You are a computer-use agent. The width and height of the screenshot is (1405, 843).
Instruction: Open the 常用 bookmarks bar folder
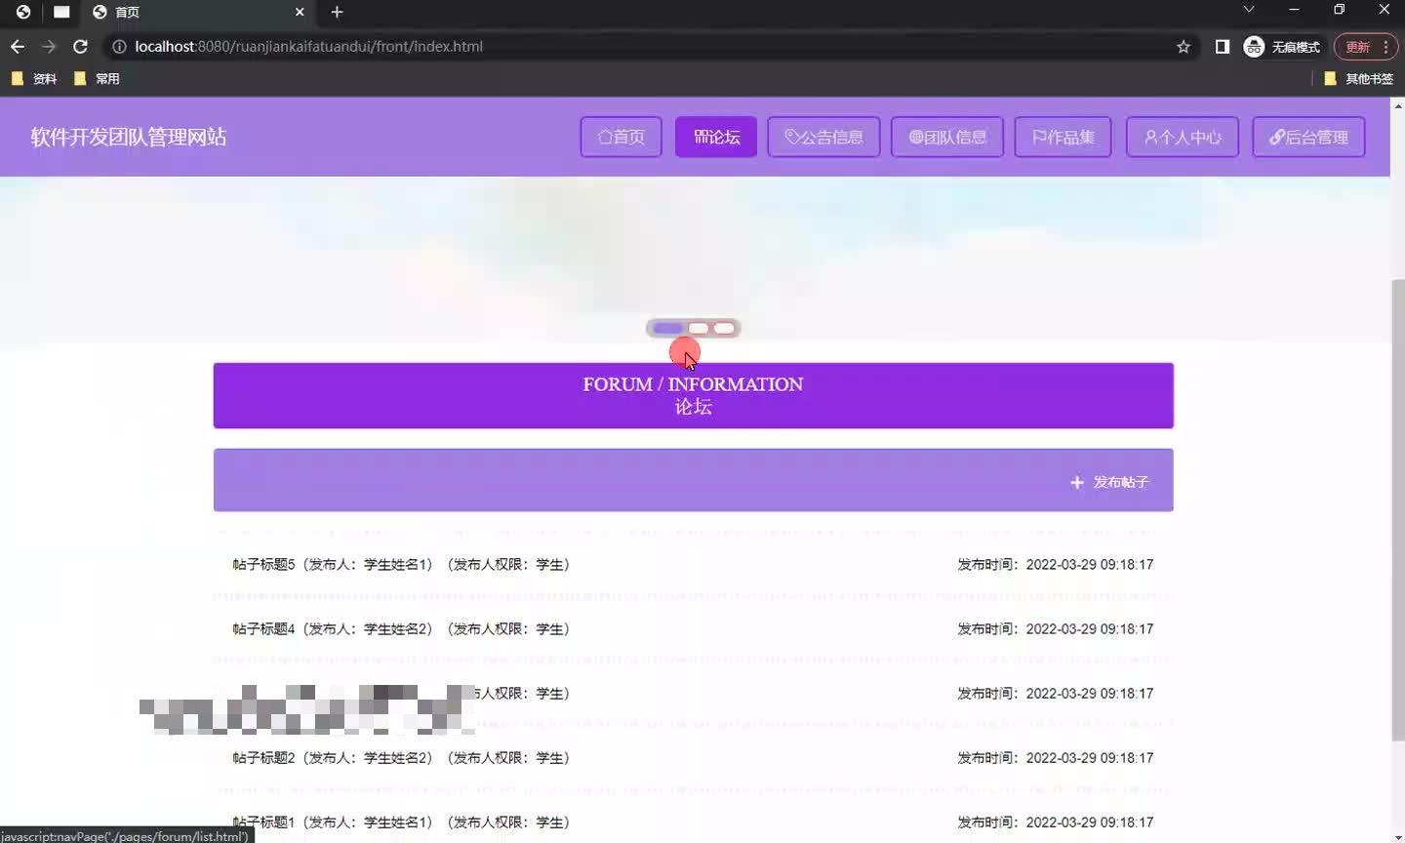click(98, 78)
